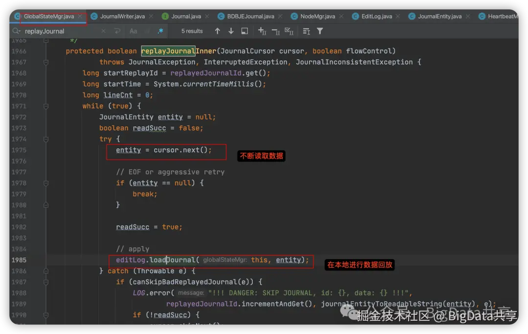528x334 pixels.
Task: Focus the replayJournal search field
Action: (x=61, y=31)
